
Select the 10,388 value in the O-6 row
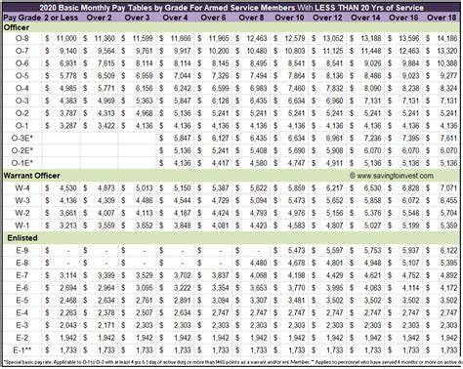click(x=447, y=63)
